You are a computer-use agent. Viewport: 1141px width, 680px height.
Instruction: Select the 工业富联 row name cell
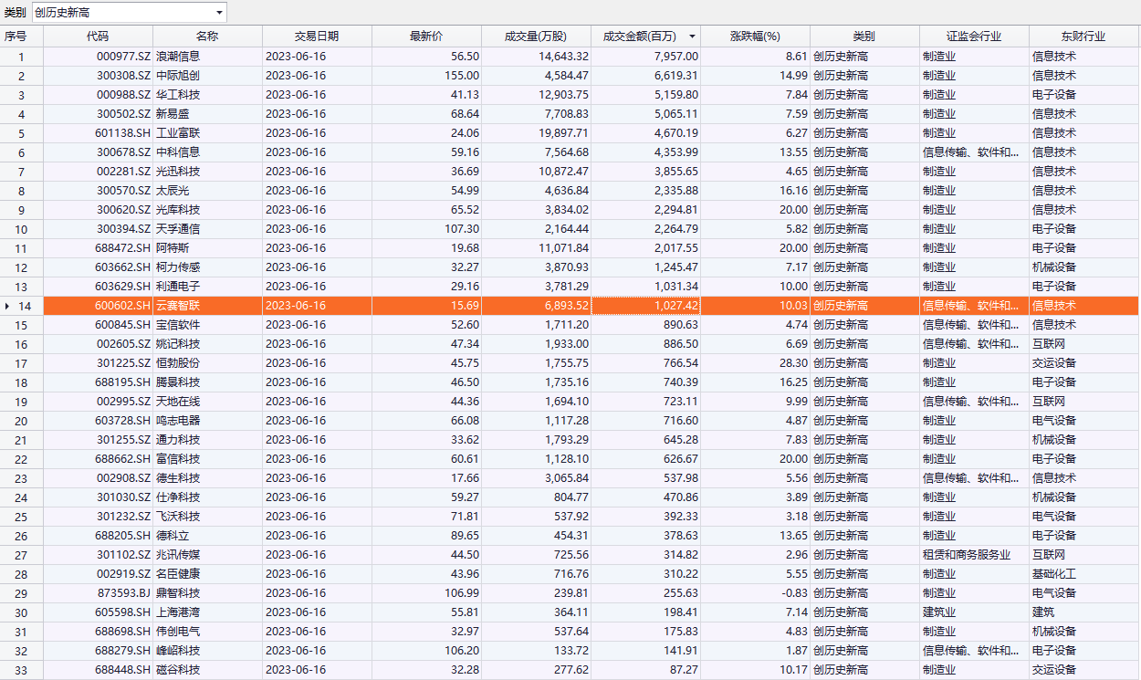click(x=178, y=133)
